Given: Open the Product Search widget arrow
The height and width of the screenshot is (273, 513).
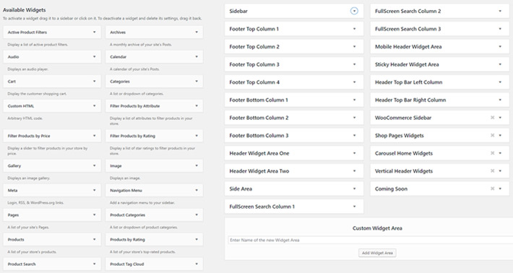Looking at the screenshot, I should click(94, 264).
